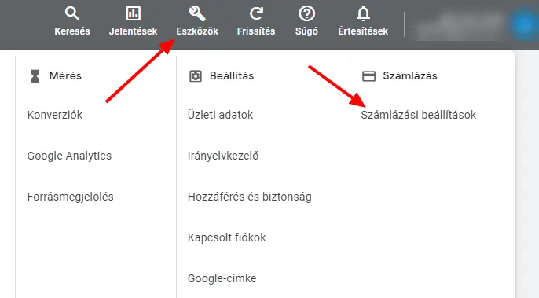Image resolution: width=539 pixels, height=298 pixels.
Task: Open the blurred account avatar
Action: click(x=524, y=25)
